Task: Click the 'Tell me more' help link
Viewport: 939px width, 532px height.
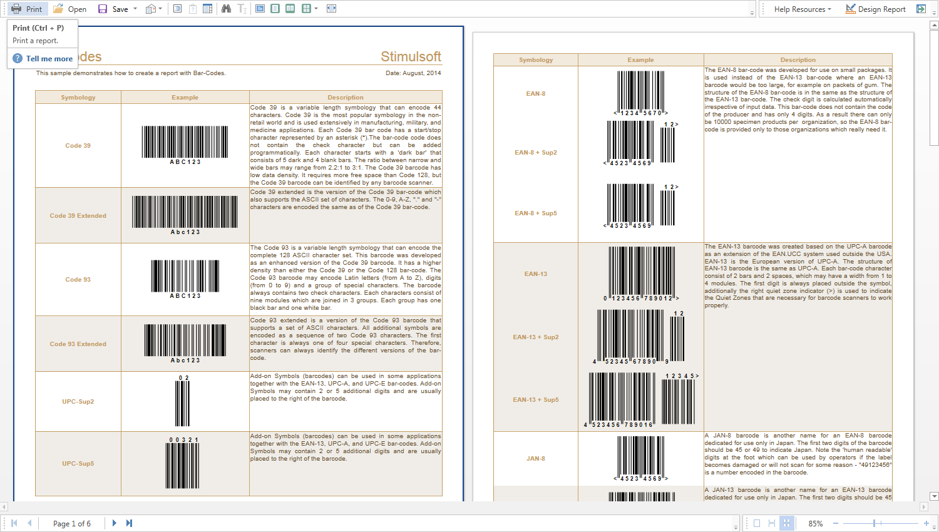Action: pos(49,58)
